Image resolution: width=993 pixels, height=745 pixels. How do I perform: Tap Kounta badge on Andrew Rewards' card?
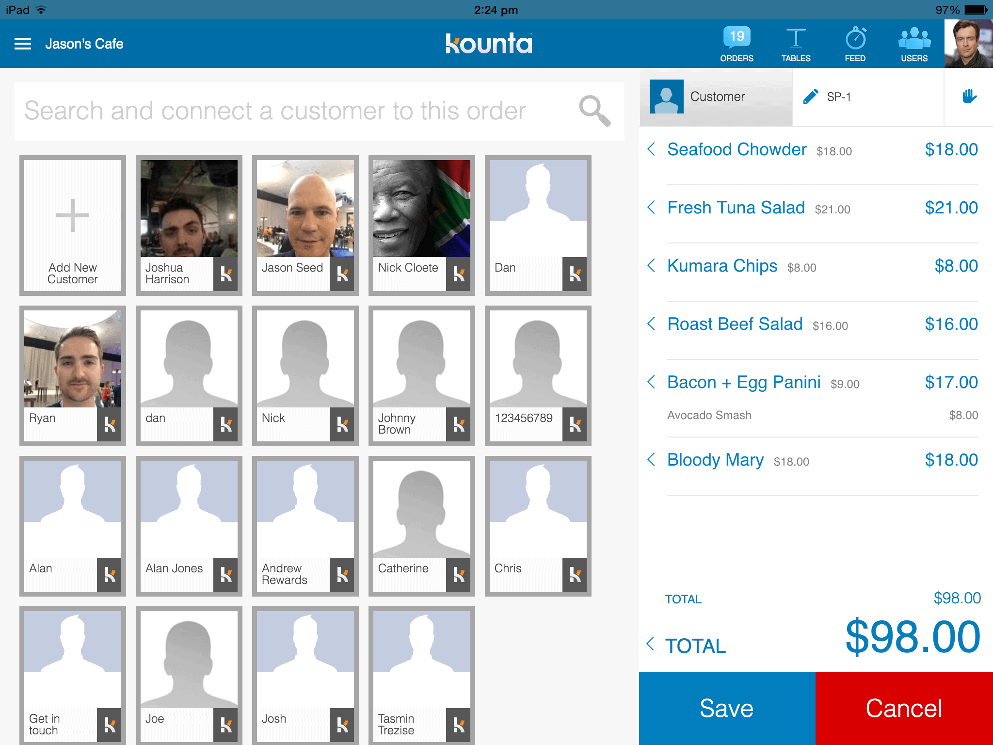[x=342, y=575]
